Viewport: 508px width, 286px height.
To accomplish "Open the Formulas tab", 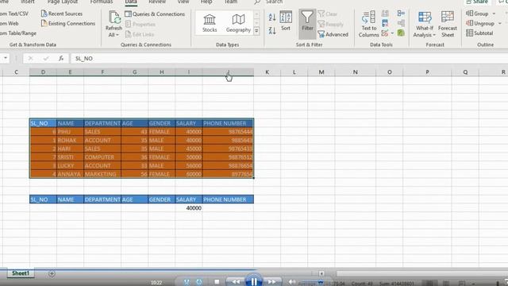I will 102,2.
